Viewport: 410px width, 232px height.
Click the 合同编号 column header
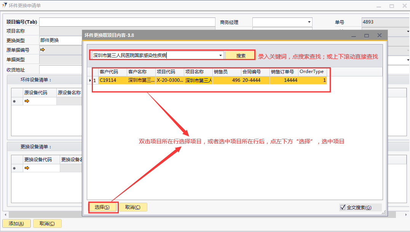pyautogui.click(x=255, y=72)
